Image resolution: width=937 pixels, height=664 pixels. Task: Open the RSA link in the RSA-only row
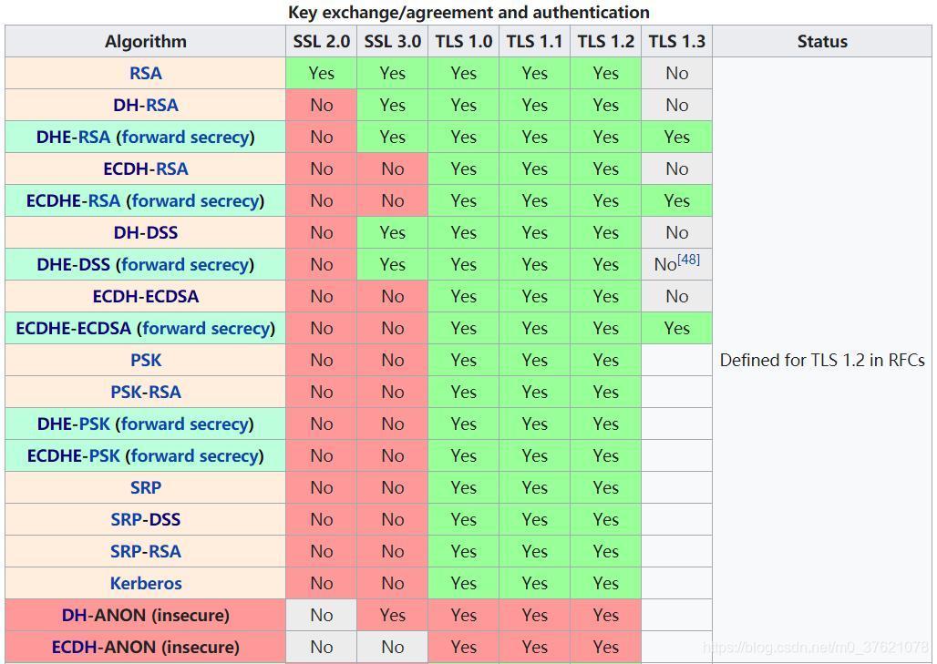(145, 74)
